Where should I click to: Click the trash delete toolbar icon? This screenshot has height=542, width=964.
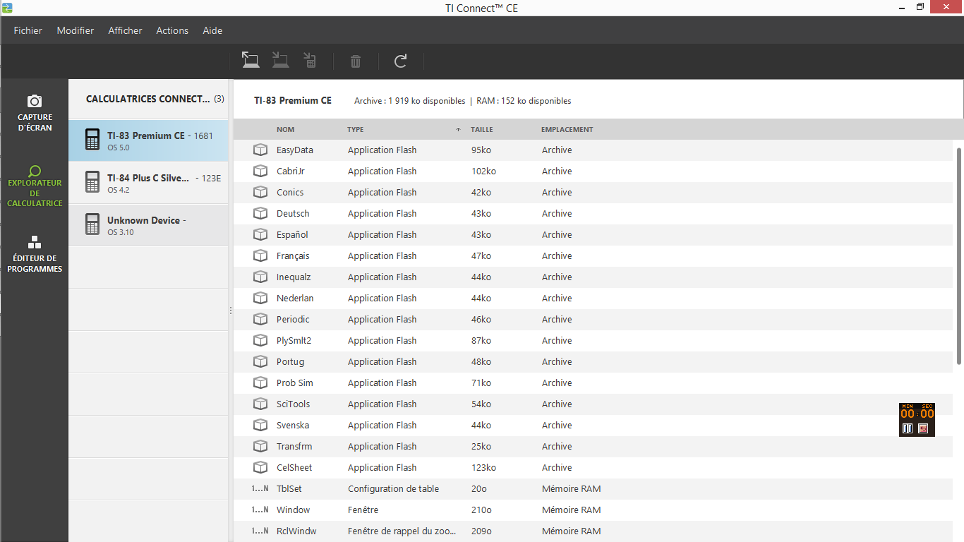coord(356,61)
